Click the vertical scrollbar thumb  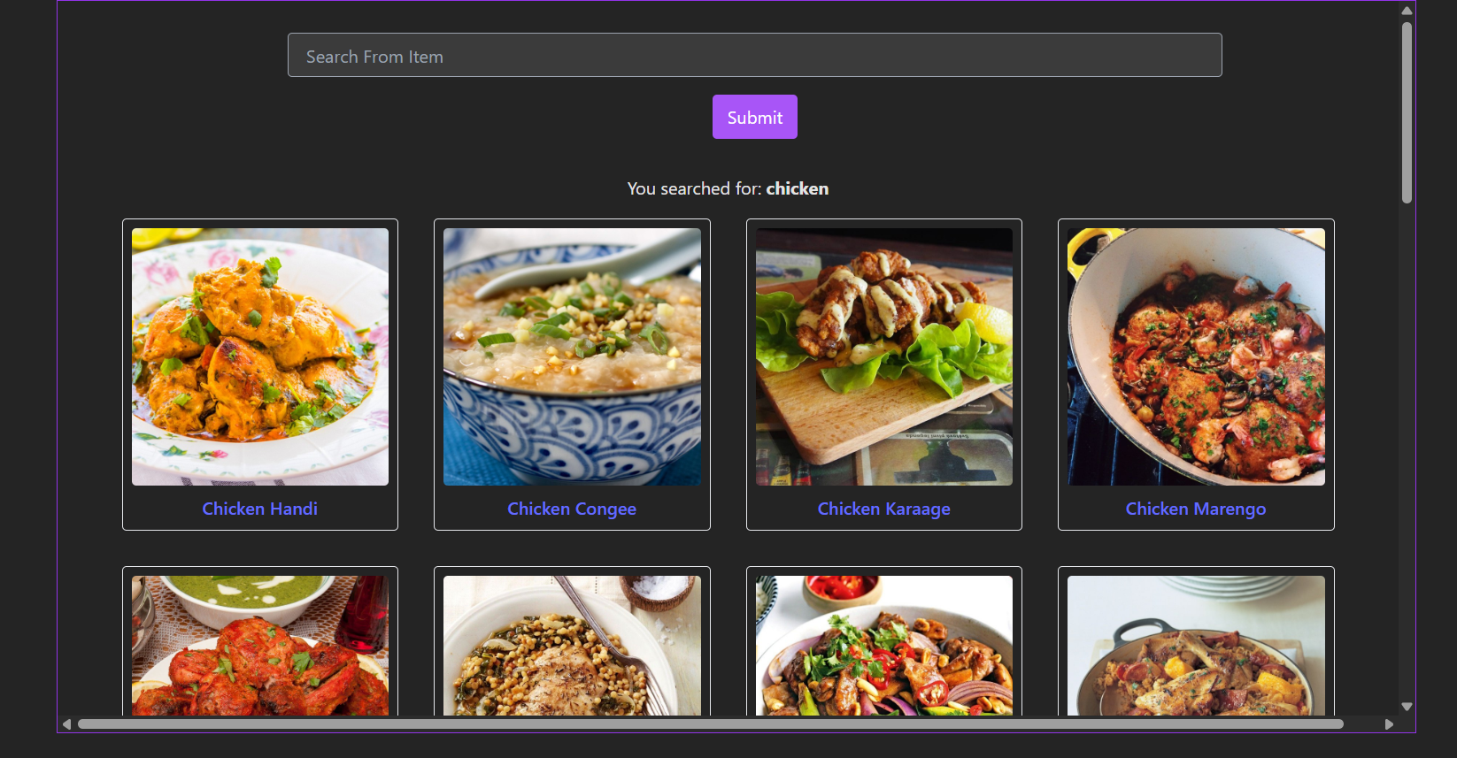click(1407, 112)
